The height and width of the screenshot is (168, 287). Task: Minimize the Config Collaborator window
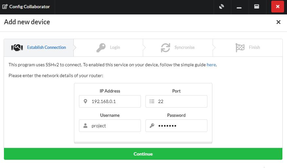[239, 8]
